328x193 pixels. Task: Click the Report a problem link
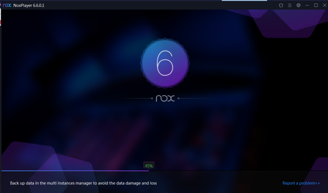(301, 183)
